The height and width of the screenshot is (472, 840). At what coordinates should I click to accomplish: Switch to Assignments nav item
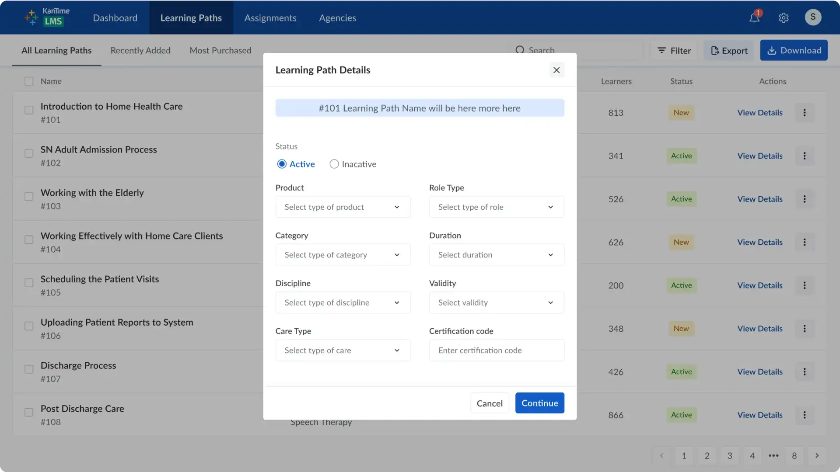[x=270, y=18]
